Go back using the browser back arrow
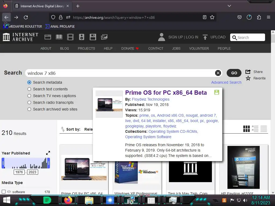275x206 pixels. (x=6, y=17)
